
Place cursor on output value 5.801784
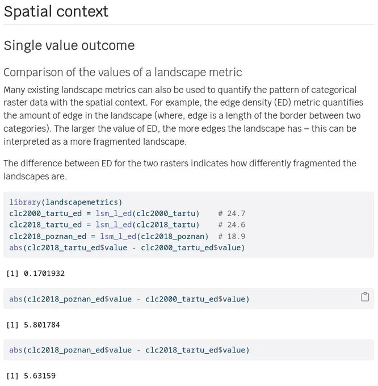(42, 325)
